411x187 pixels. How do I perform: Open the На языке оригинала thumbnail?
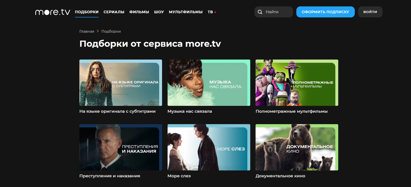[x=121, y=83]
